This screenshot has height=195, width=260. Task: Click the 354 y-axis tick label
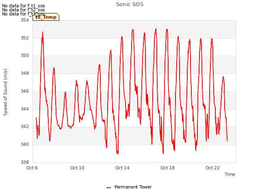pyautogui.click(x=24, y=20)
